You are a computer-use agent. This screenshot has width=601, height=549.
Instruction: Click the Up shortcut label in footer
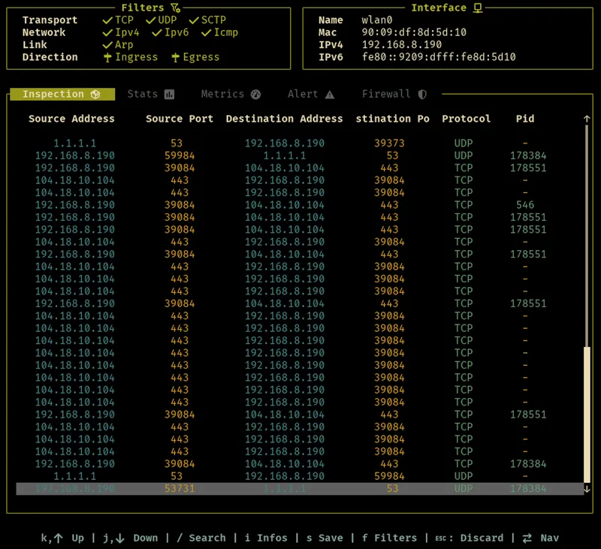(x=78, y=538)
